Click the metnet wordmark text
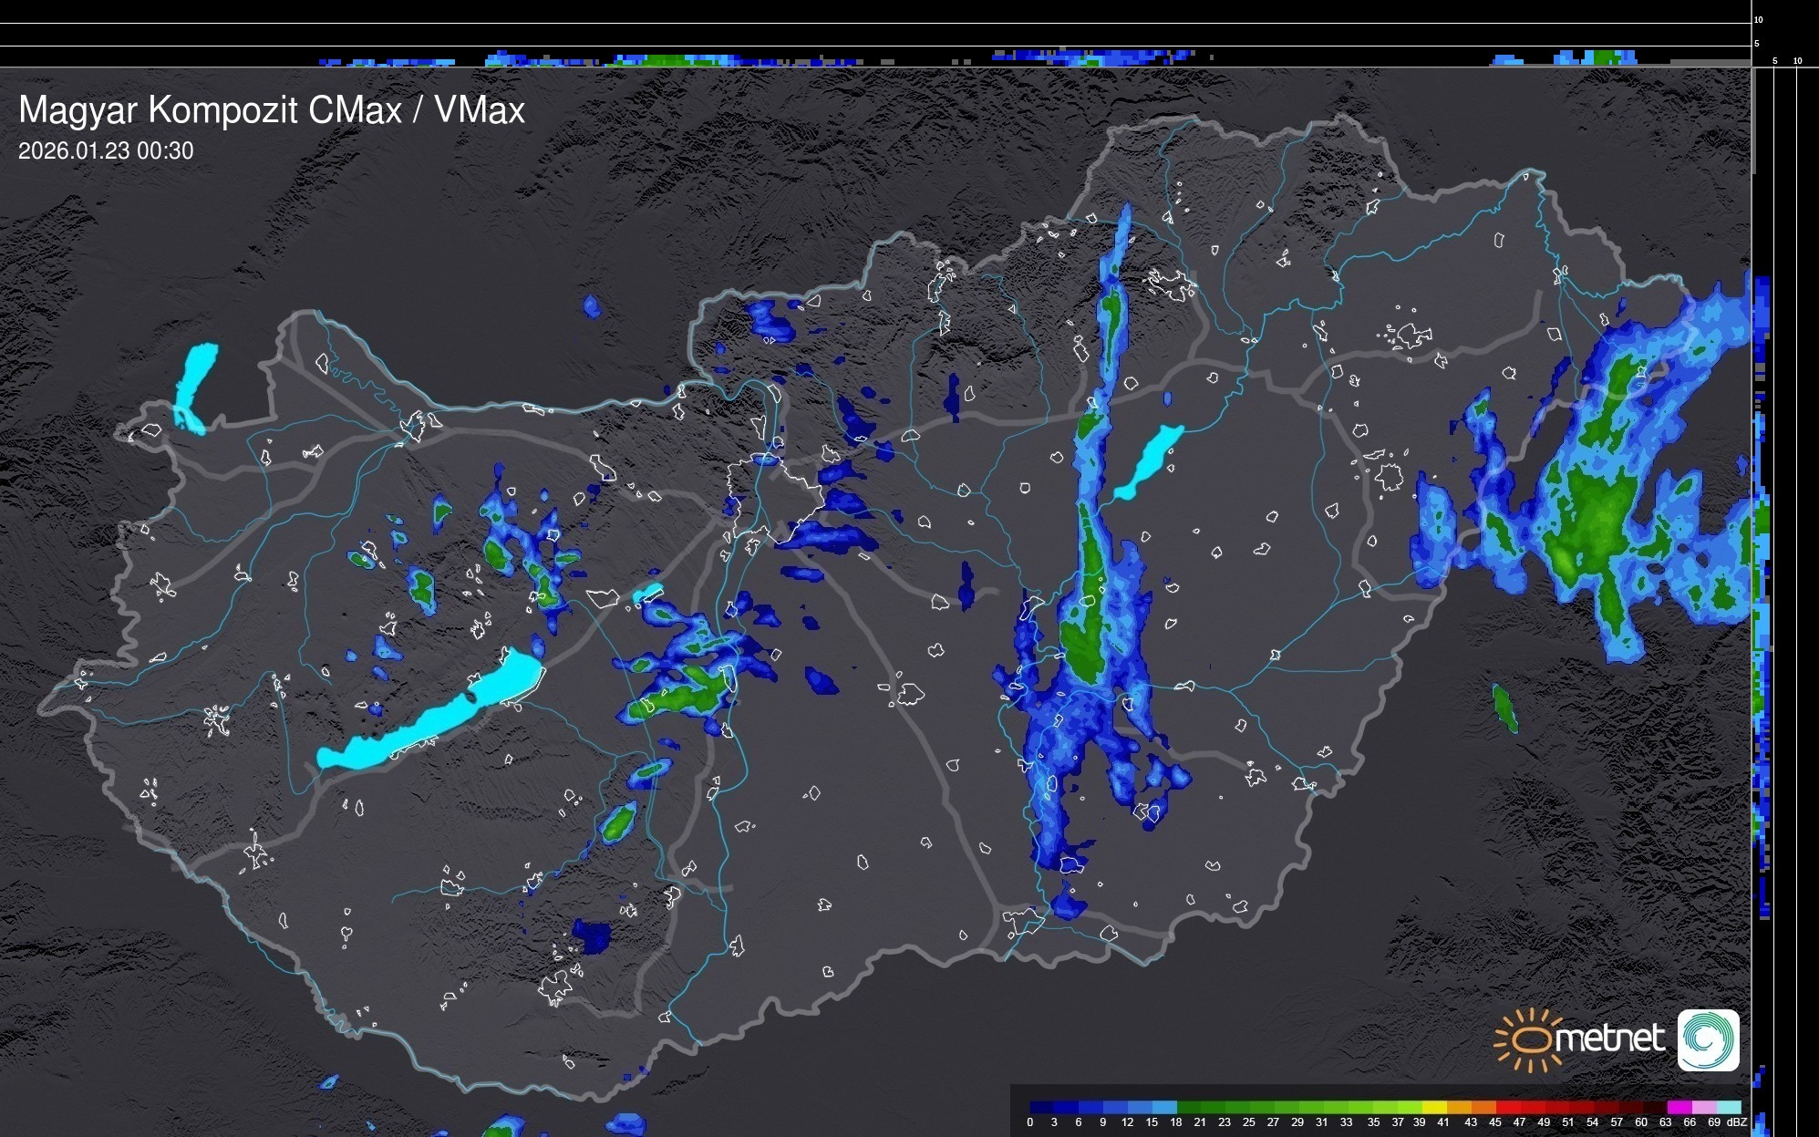The image size is (1819, 1137). (1609, 1039)
